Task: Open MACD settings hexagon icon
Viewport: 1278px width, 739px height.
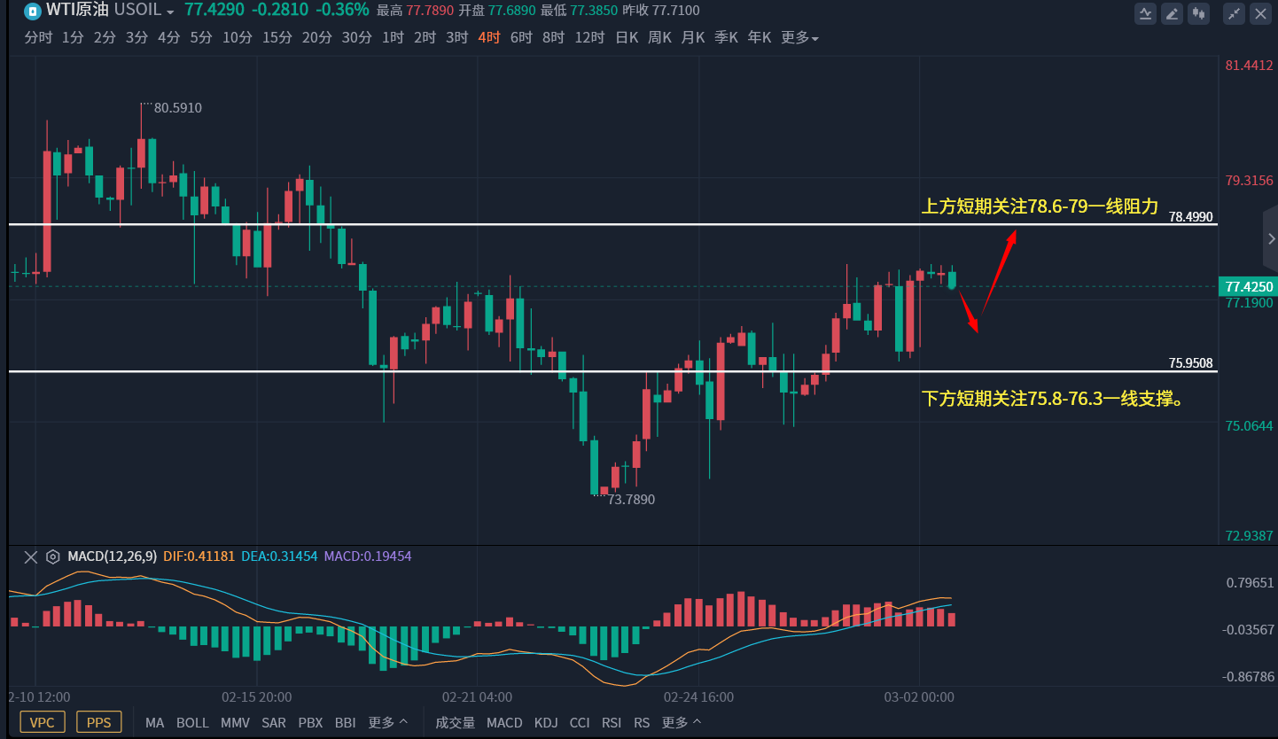Action: (x=53, y=556)
